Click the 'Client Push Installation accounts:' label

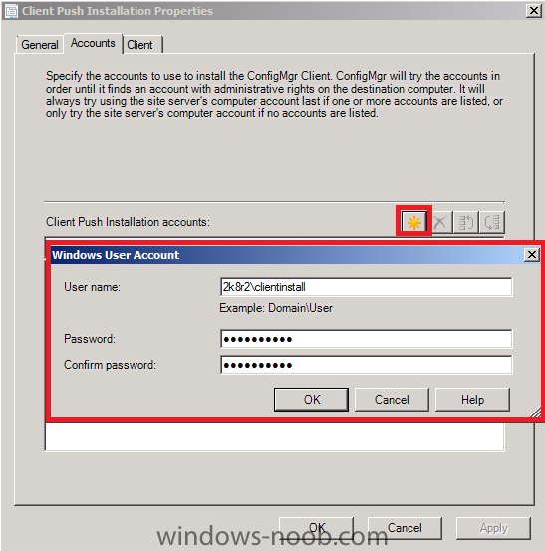tap(128, 222)
